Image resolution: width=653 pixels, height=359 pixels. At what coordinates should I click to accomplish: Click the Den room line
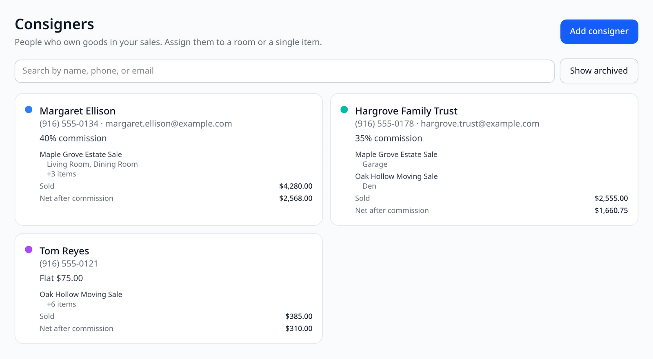click(x=369, y=186)
